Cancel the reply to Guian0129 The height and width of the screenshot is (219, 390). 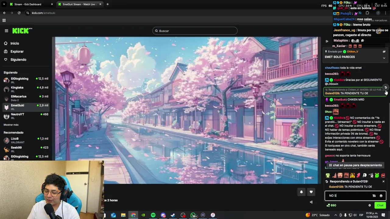[383, 181]
